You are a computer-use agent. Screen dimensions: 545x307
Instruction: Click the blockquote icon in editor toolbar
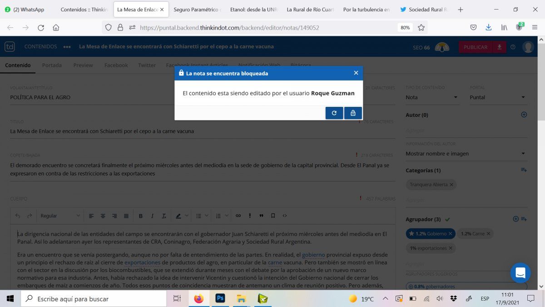[261, 216]
